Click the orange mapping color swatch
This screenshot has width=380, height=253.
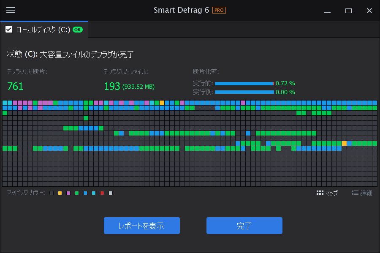click(x=60, y=193)
